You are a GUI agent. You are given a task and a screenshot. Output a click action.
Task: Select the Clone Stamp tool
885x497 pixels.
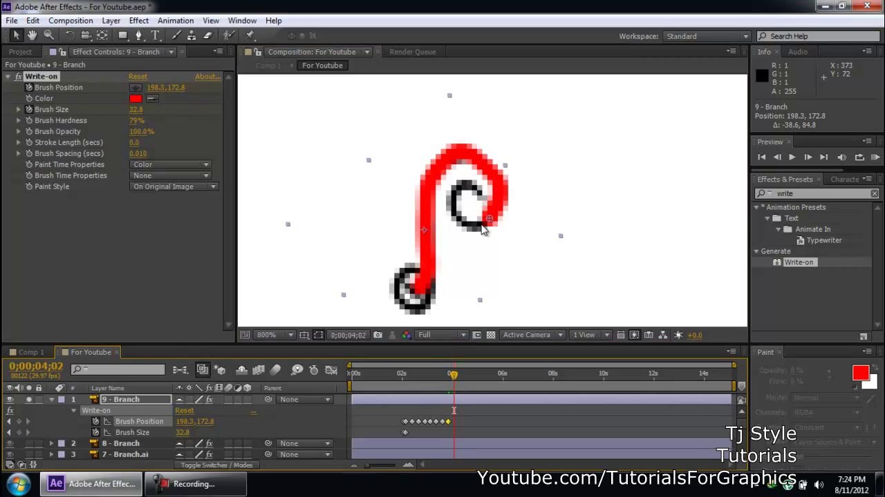coord(192,35)
